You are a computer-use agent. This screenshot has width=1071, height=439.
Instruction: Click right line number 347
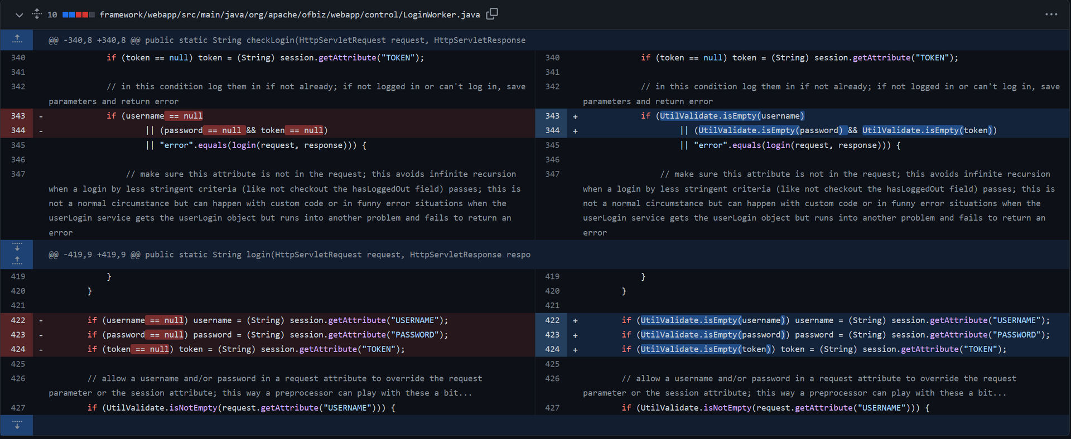[552, 174]
